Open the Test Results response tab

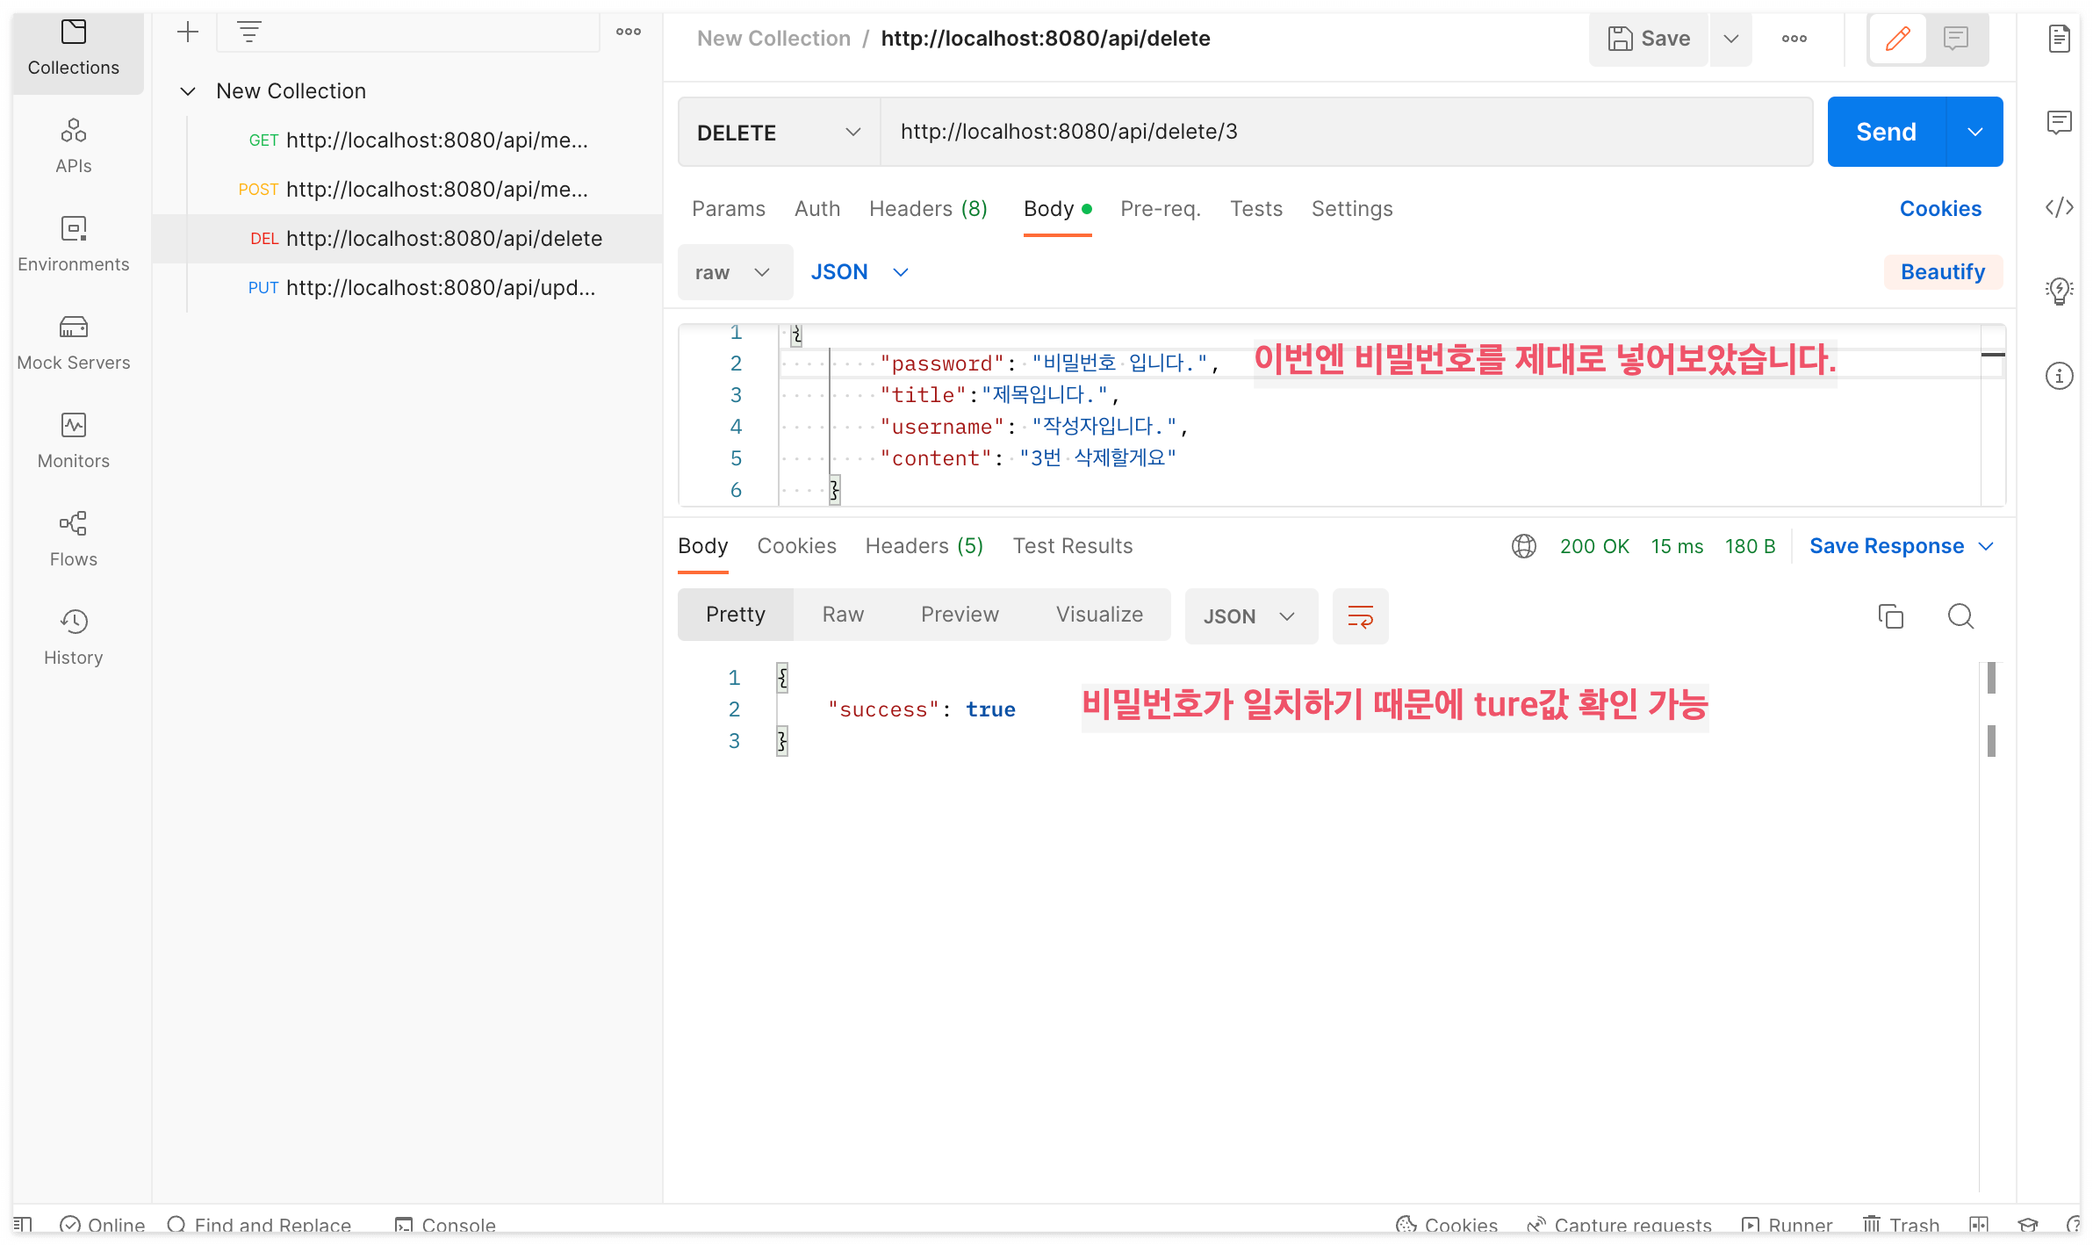1072,546
